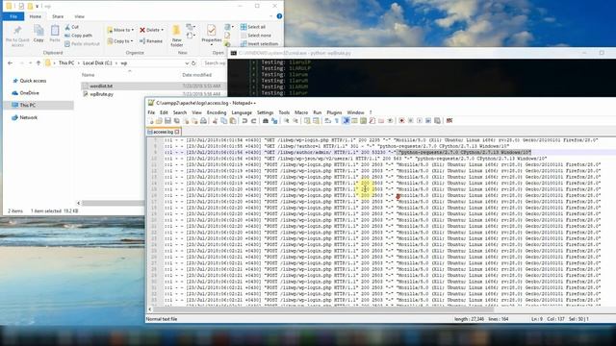Select wpBrute.py in the Explorer file list

coord(101,94)
